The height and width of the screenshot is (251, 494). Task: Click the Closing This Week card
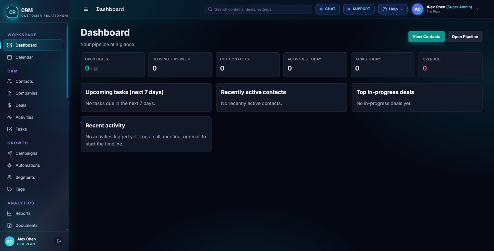pyautogui.click(x=180, y=65)
